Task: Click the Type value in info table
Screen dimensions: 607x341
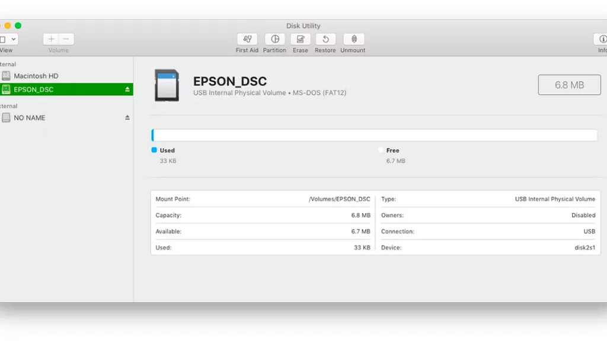Action: point(555,199)
